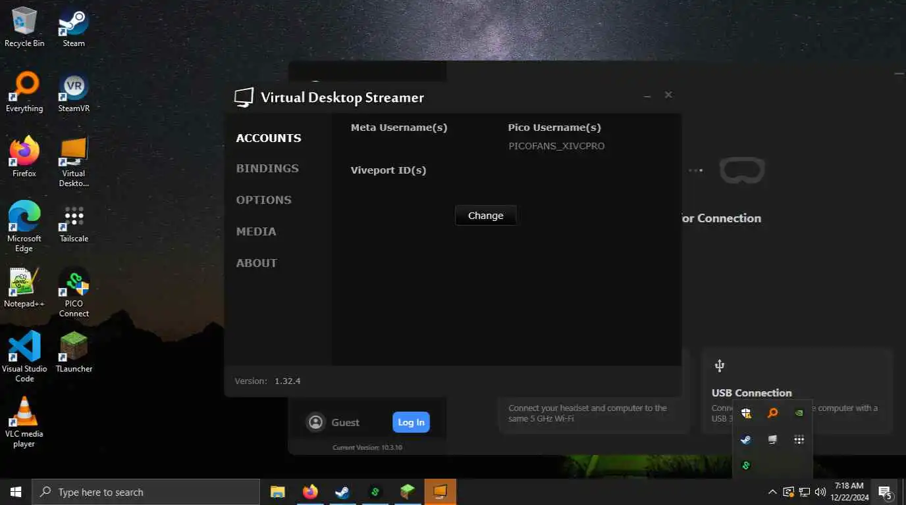Switch to the ABOUT section
Screen dimensions: 906x505
tap(256, 263)
